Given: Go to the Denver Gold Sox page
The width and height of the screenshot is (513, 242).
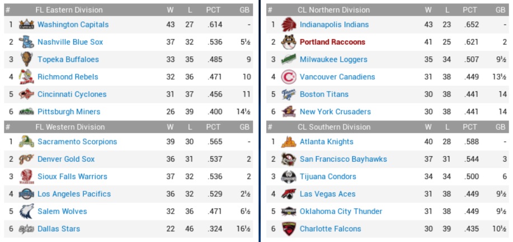Looking at the screenshot, I should pos(66,159).
